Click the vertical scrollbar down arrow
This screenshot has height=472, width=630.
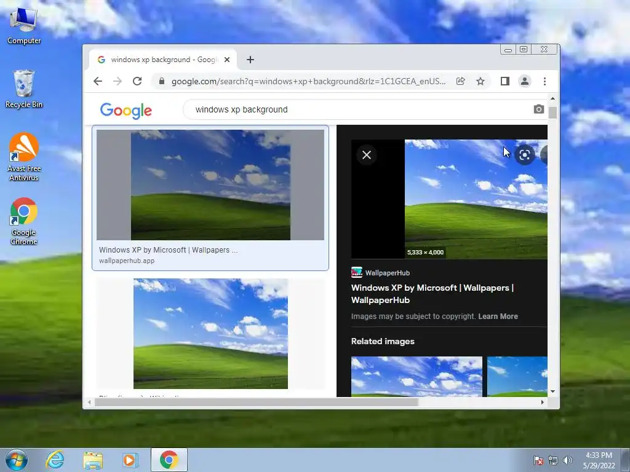pos(553,391)
